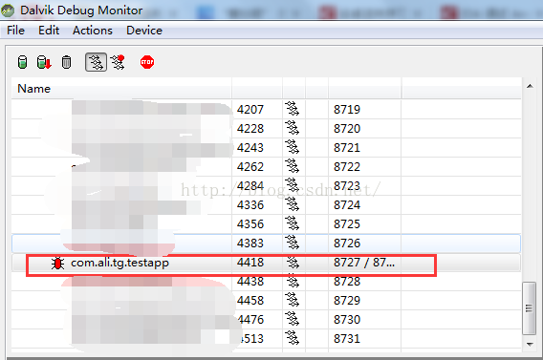Click PID value 4262
The image size is (543, 360).
(250, 167)
